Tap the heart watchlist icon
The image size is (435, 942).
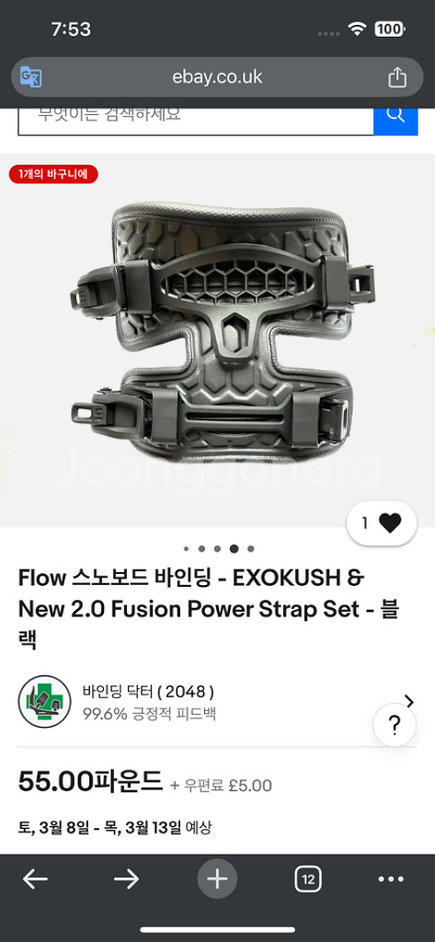(390, 523)
